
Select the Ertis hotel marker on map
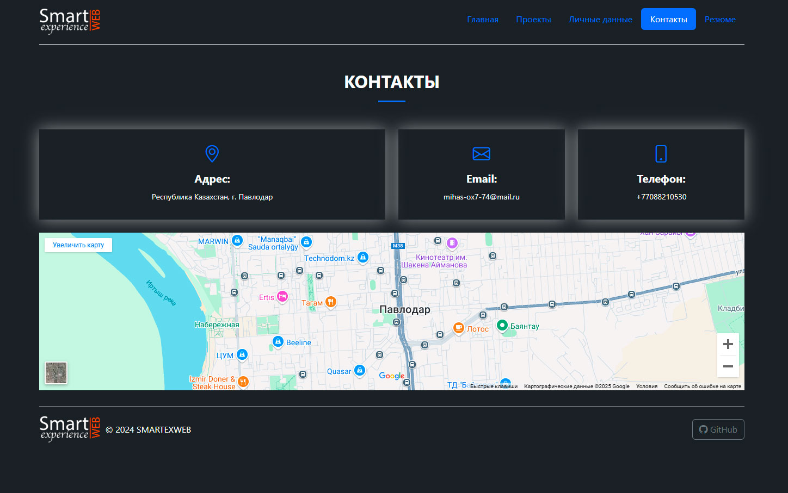[282, 296]
